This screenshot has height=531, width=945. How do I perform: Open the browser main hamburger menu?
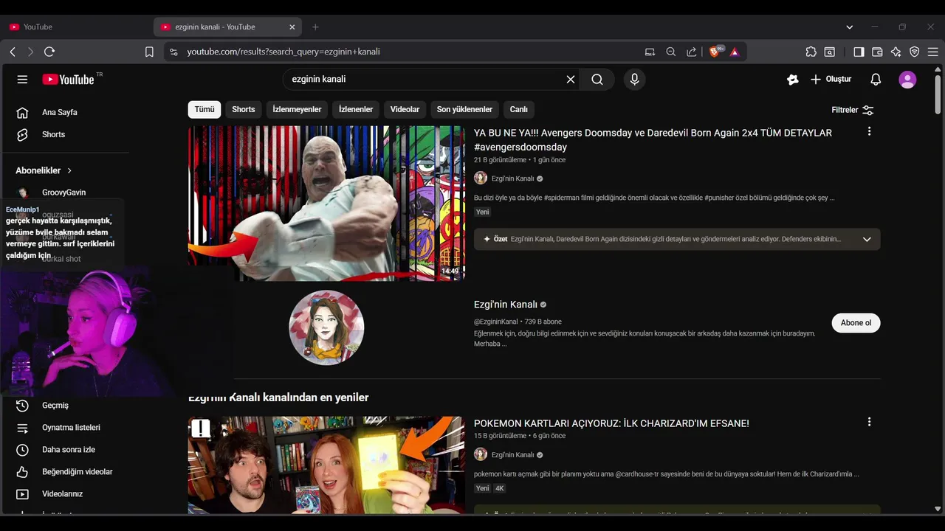coord(932,52)
